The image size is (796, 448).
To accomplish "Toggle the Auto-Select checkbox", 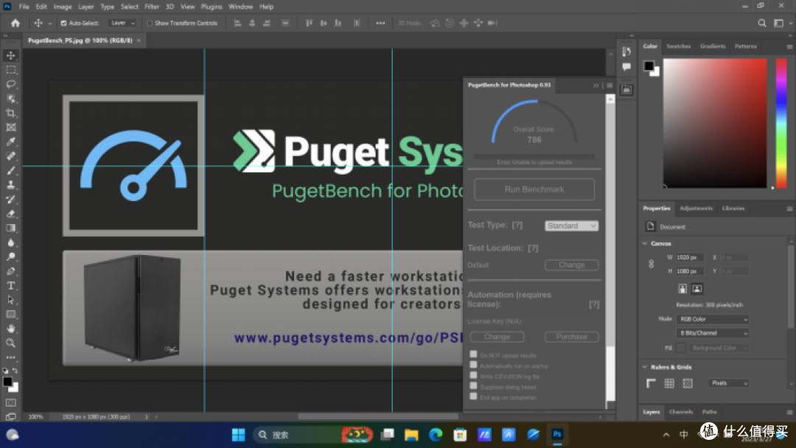I will pos(63,23).
